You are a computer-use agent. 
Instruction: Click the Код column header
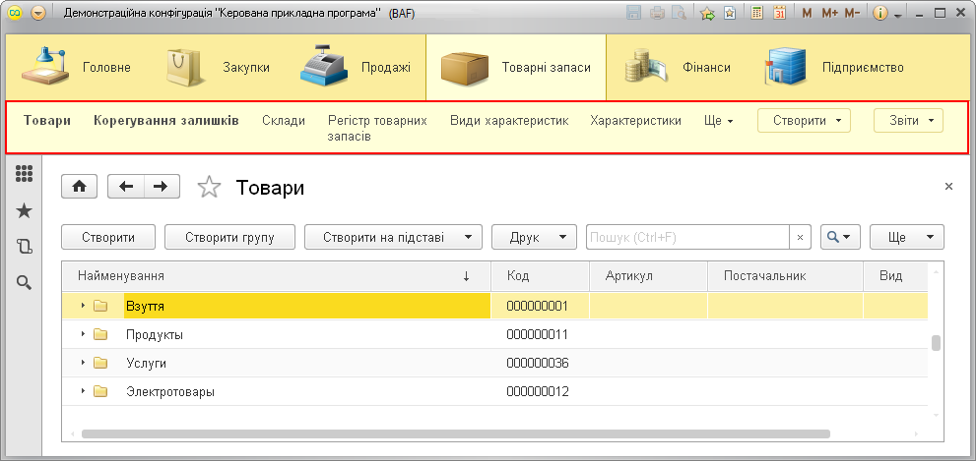(x=541, y=276)
